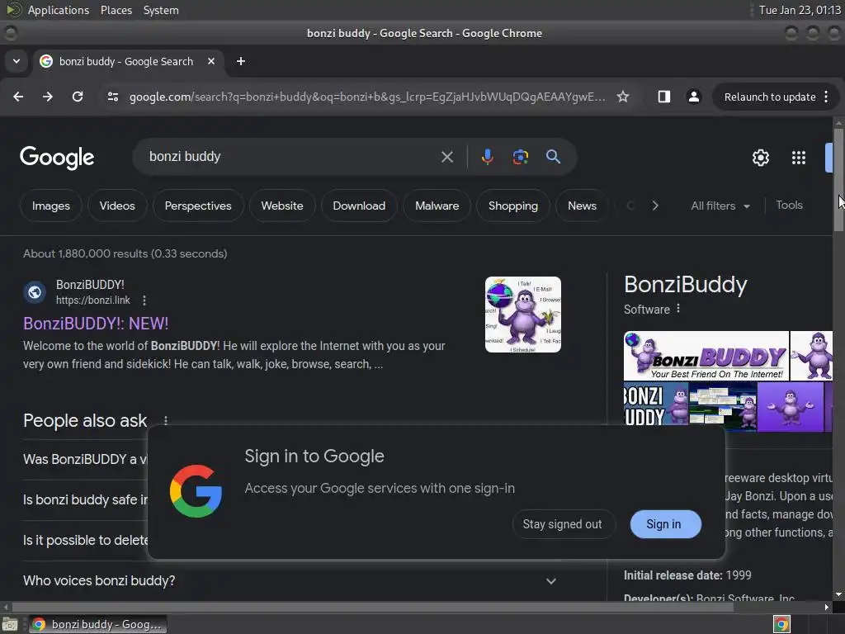
Task: Go forward with the arrow button
Action: [47, 97]
